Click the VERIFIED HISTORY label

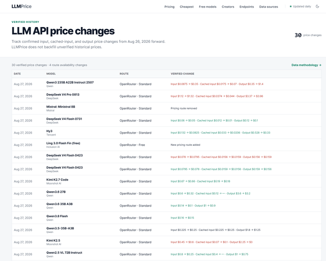pyautogui.click(x=25, y=22)
